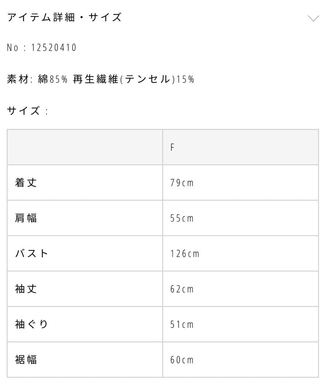Select the 51cm armhole measurement
The image size is (329, 392).
(x=182, y=324)
